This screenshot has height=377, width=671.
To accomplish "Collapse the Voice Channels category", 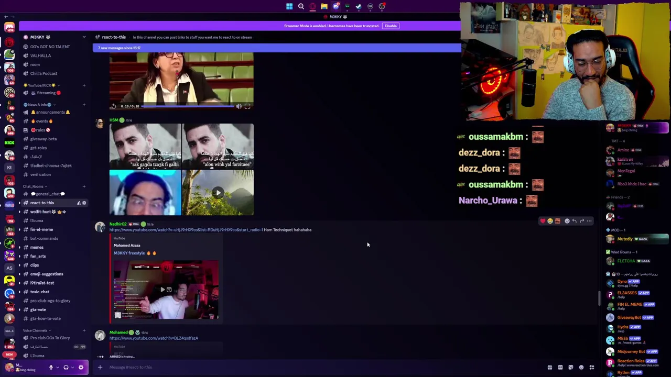I will (x=37, y=330).
